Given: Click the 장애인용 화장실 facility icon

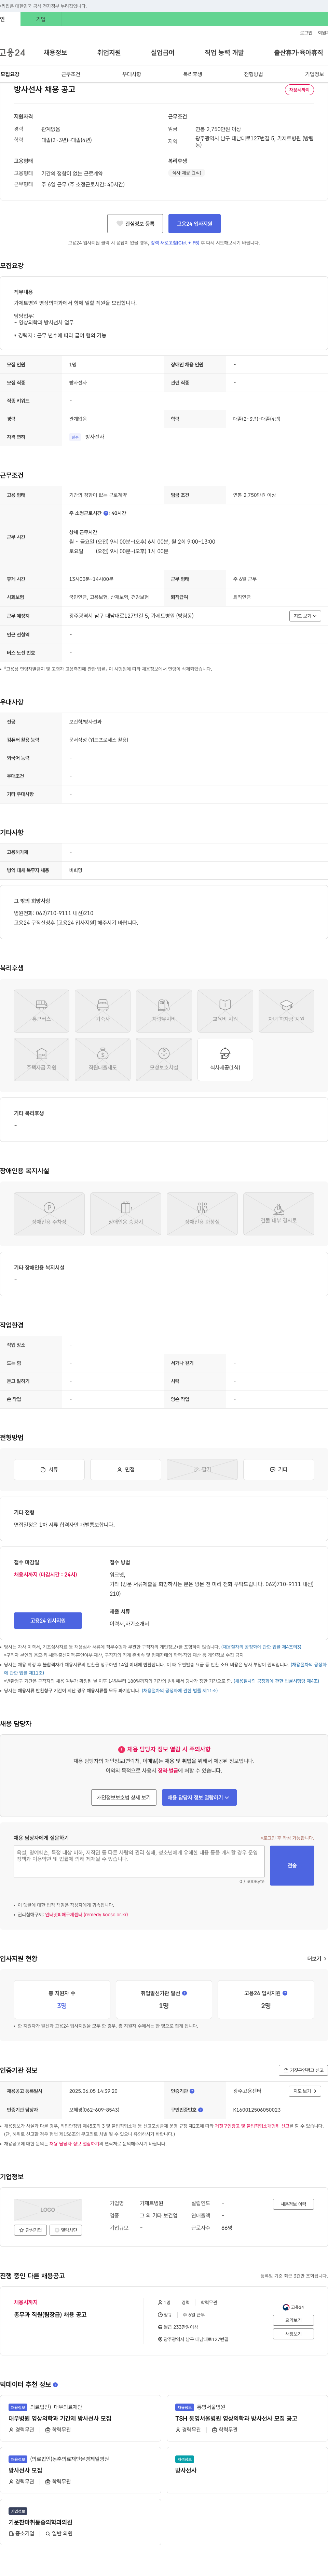Looking at the screenshot, I should (x=202, y=1213).
